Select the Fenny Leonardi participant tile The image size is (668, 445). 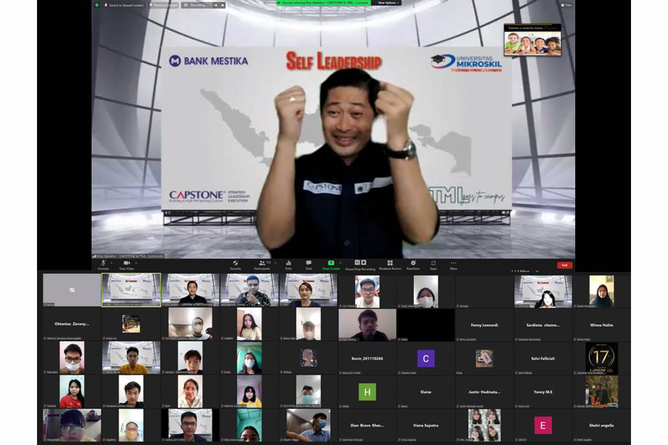(x=484, y=325)
